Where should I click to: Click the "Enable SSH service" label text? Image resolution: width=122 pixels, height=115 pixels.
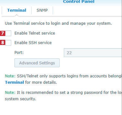pos(33,43)
